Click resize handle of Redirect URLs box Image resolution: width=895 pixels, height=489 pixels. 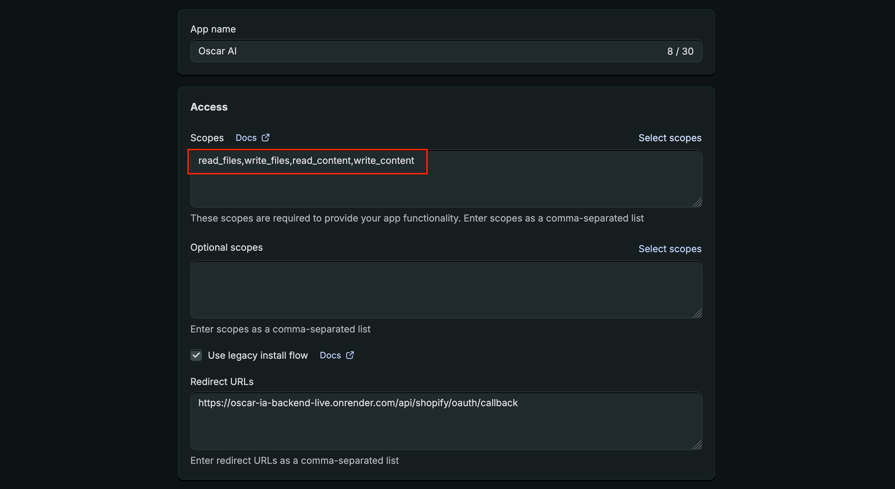(x=696, y=445)
